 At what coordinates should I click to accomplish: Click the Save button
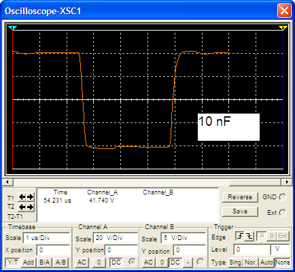[240, 211]
